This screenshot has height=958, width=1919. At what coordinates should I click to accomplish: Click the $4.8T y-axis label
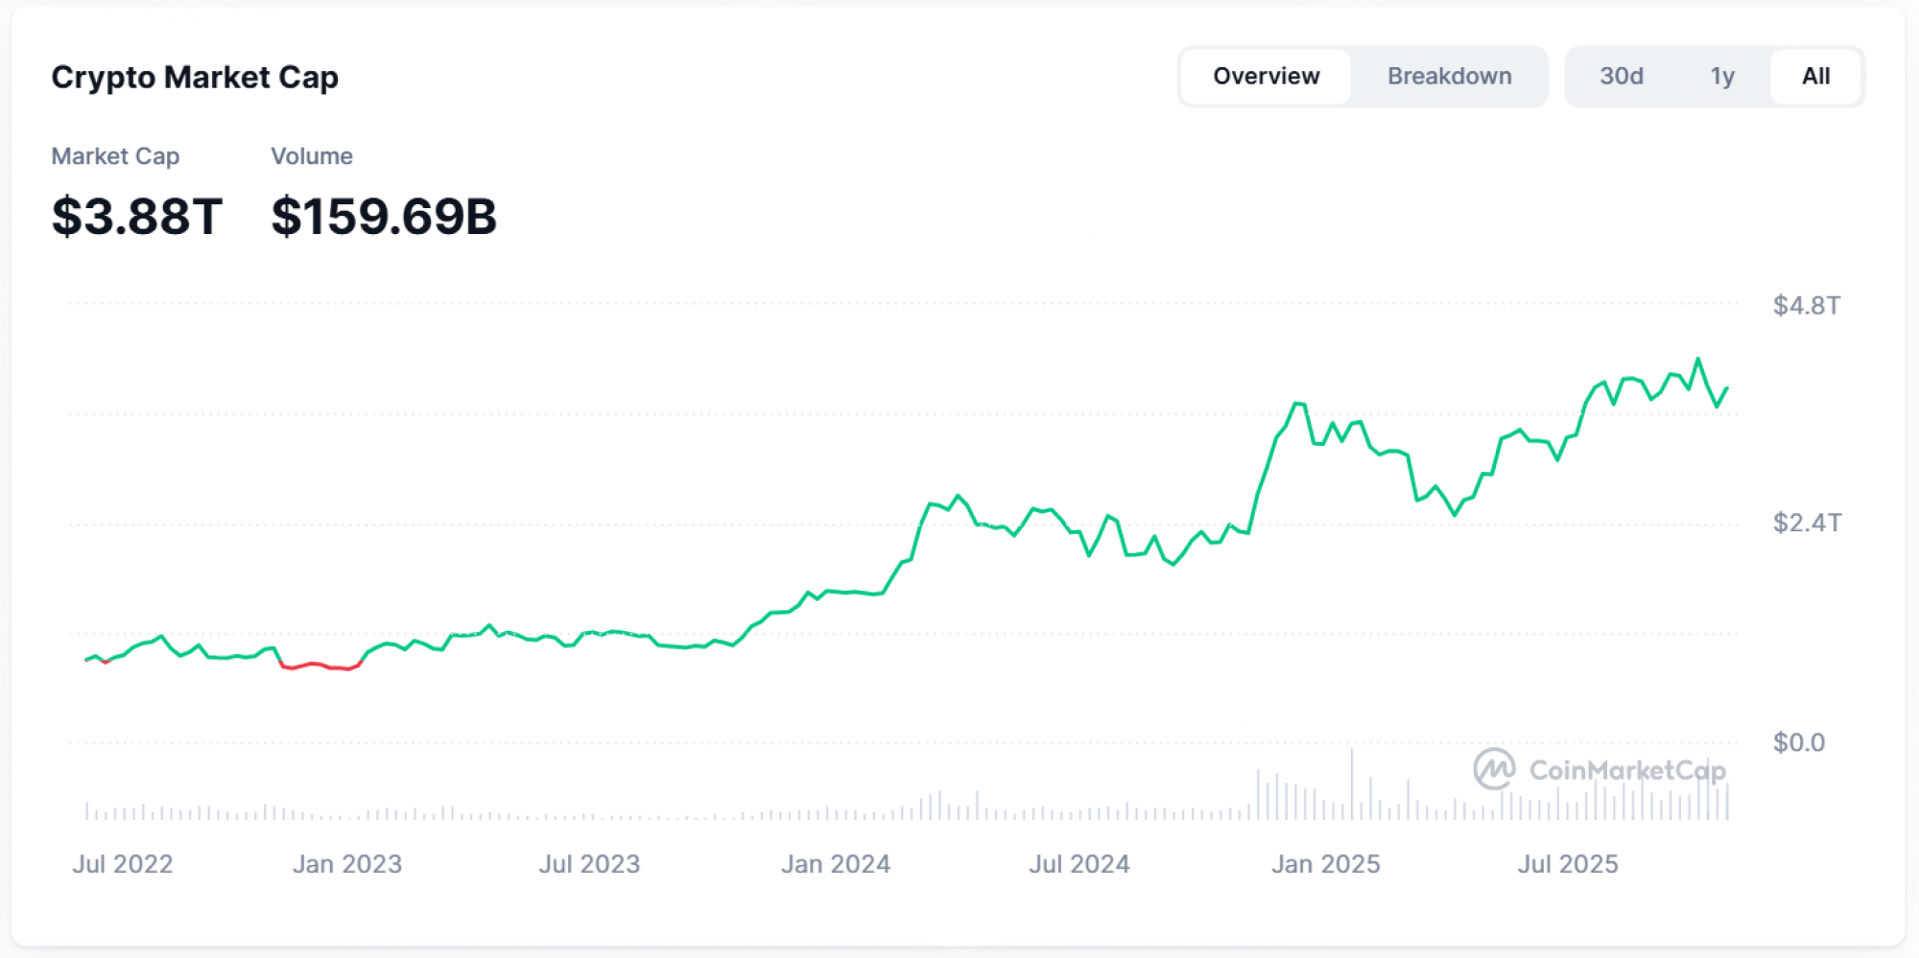pyautogui.click(x=1806, y=306)
